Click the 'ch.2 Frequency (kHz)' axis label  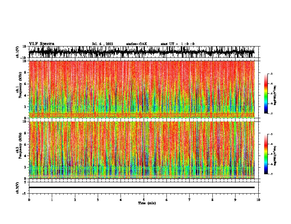19,146
